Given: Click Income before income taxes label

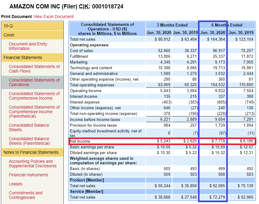Looking at the screenshot, I should pyautogui.click(x=95, y=119).
